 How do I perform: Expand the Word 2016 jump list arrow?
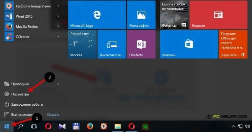58,16
